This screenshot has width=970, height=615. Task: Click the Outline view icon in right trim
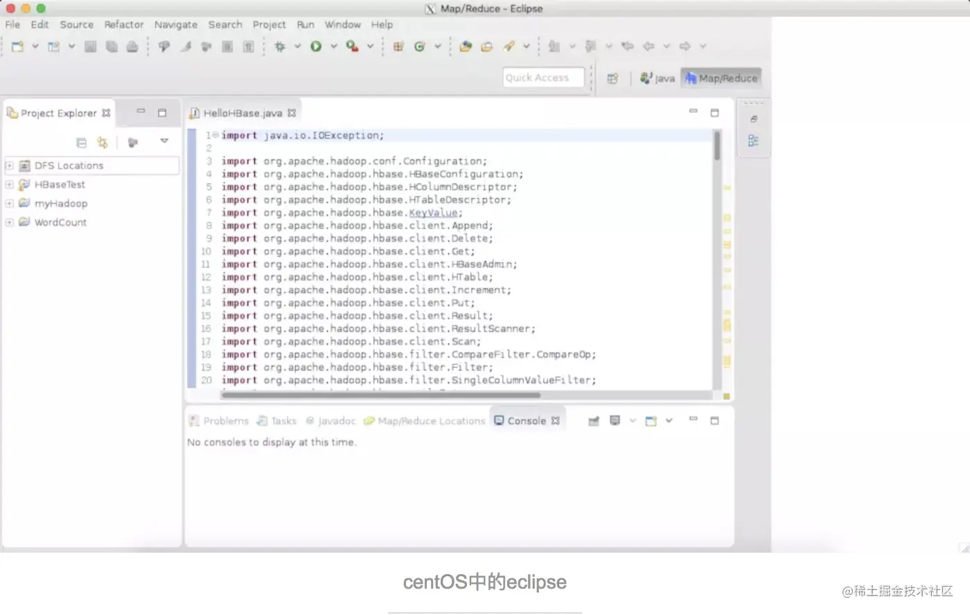[x=753, y=141]
